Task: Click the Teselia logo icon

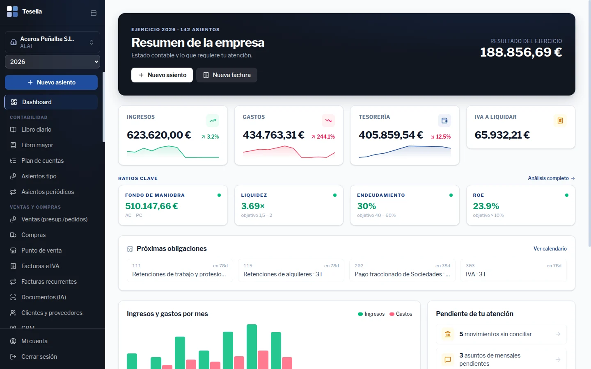Action: (x=12, y=11)
